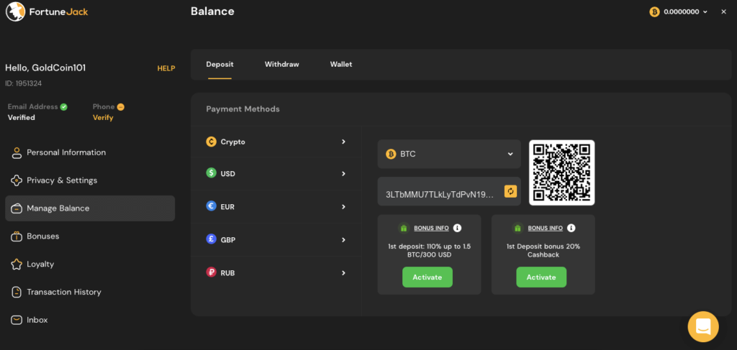Open Personal Information section
The height and width of the screenshot is (350, 737).
90,152
